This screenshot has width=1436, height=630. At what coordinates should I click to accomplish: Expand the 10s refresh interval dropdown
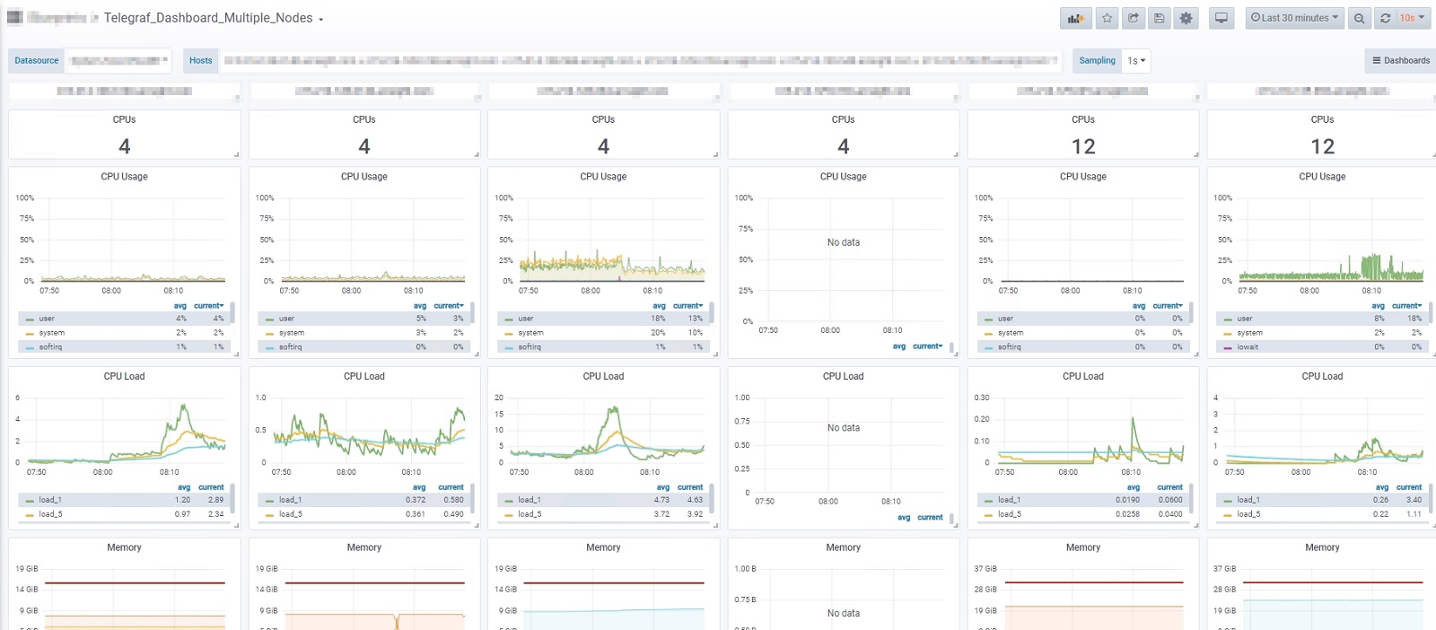[1413, 18]
